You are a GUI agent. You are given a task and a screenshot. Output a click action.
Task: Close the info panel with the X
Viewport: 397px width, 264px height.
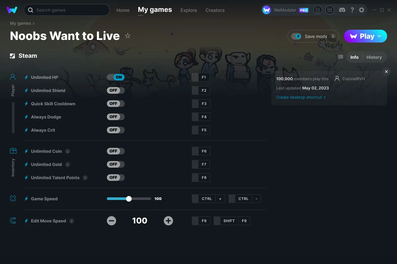pos(386,72)
